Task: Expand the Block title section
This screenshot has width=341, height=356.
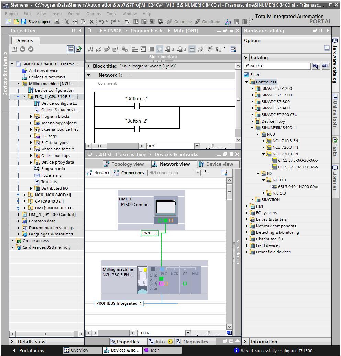Action: coord(89,66)
